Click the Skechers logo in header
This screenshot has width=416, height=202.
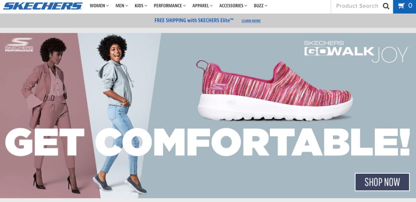click(43, 6)
